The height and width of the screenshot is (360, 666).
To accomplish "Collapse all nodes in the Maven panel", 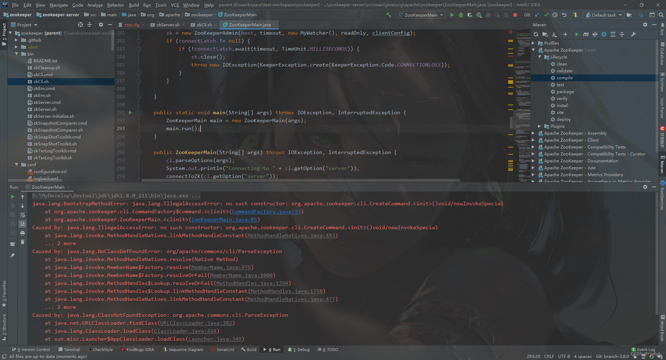I will point(622,34).
